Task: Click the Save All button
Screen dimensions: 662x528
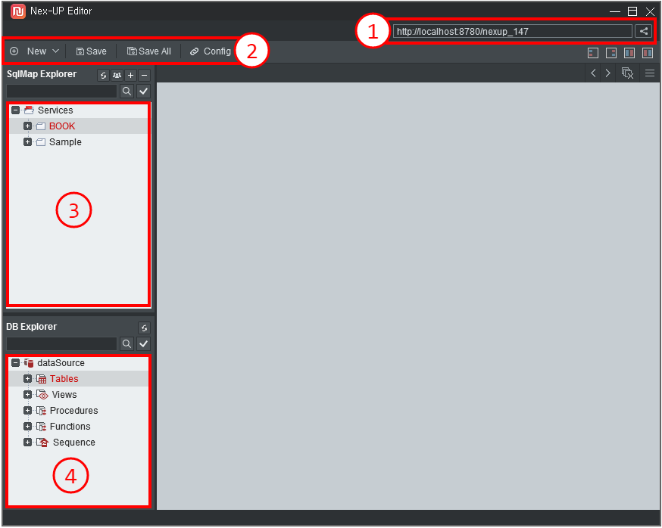Action: [x=149, y=51]
